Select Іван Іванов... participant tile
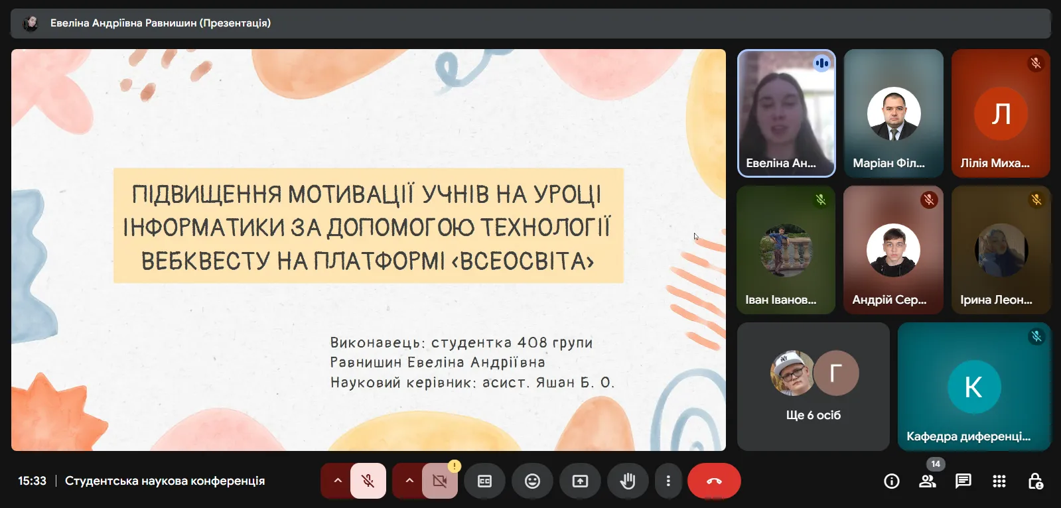The width and height of the screenshot is (1061, 508). [786, 250]
